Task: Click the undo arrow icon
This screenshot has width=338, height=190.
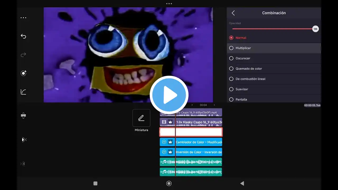Action: click(x=24, y=36)
